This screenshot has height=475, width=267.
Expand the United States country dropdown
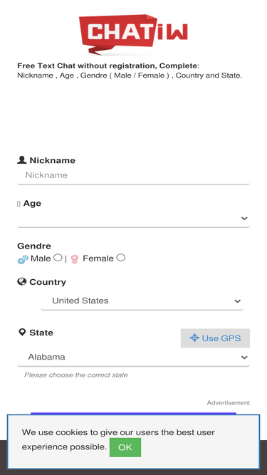pos(142,301)
